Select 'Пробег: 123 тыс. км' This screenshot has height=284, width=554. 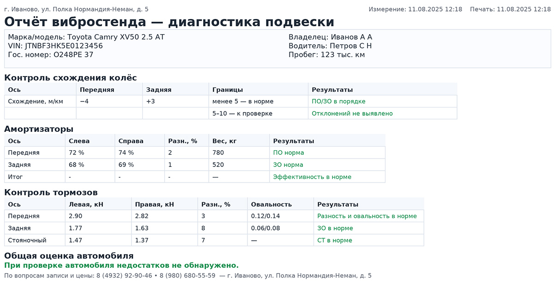(x=327, y=54)
